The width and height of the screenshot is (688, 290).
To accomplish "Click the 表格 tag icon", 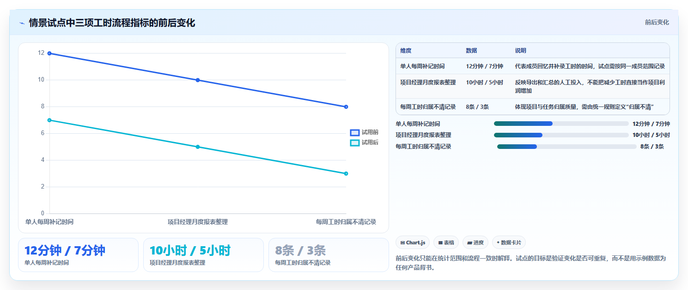I will point(440,243).
